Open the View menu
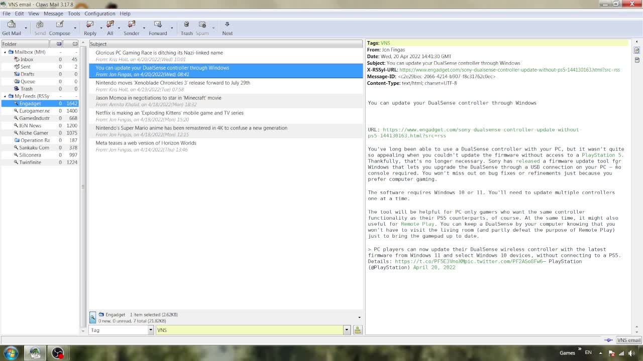The width and height of the screenshot is (643, 361). click(34, 14)
